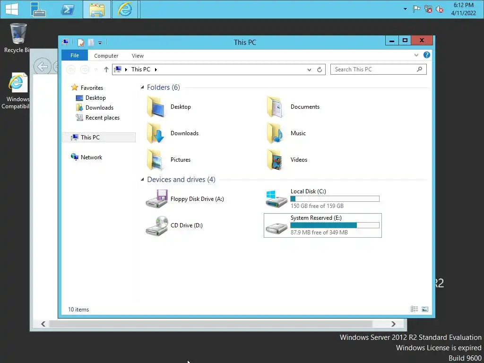The image size is (484, 363).
Task: Click the Back button of the background window
Action: point(42,66)
